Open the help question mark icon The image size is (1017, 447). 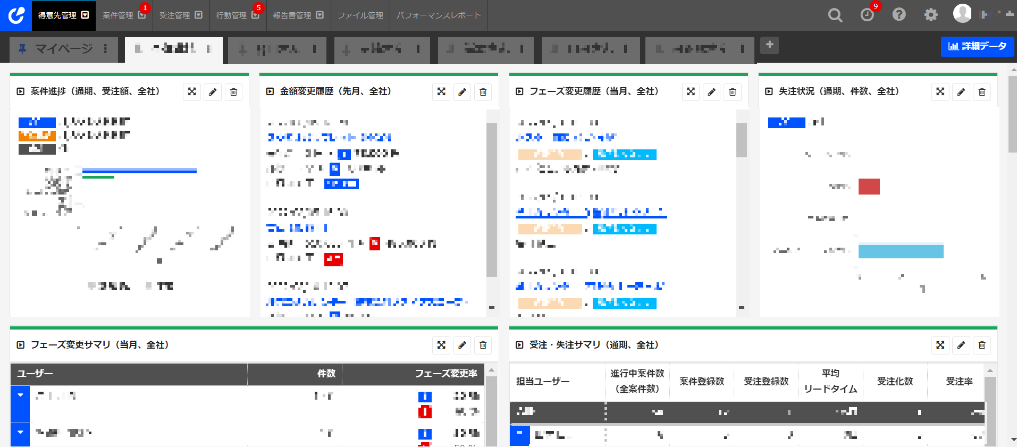pyautogui.click(x=899, y=15)
